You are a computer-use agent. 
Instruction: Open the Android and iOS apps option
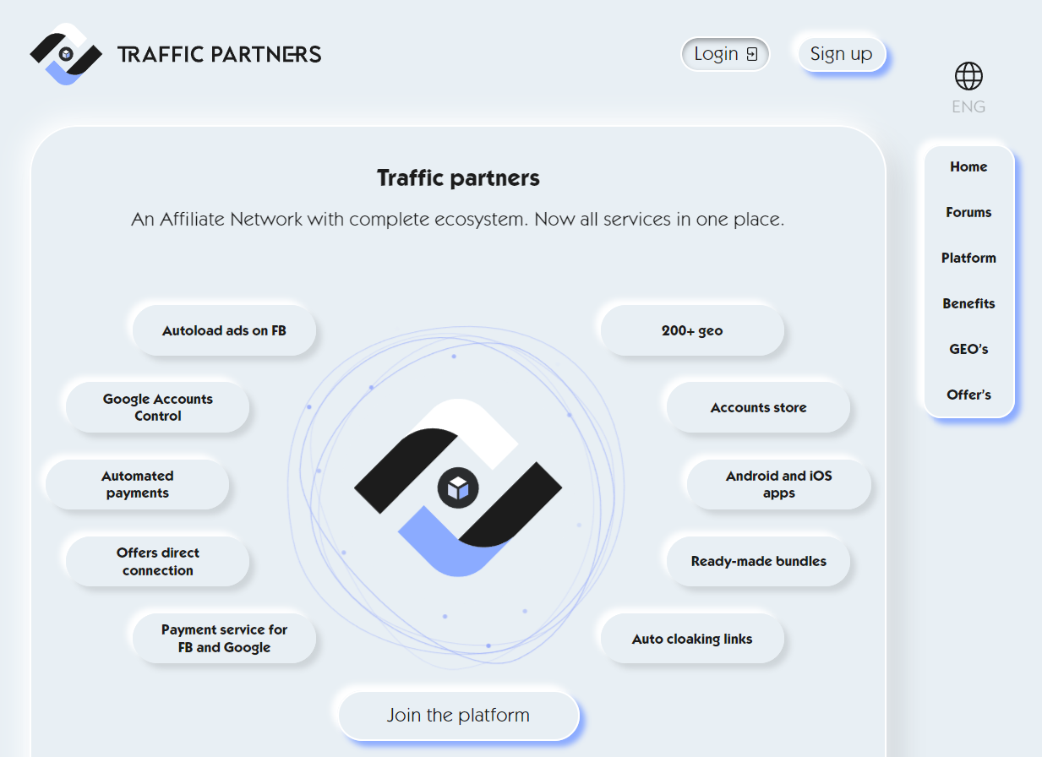pos(777,483)
